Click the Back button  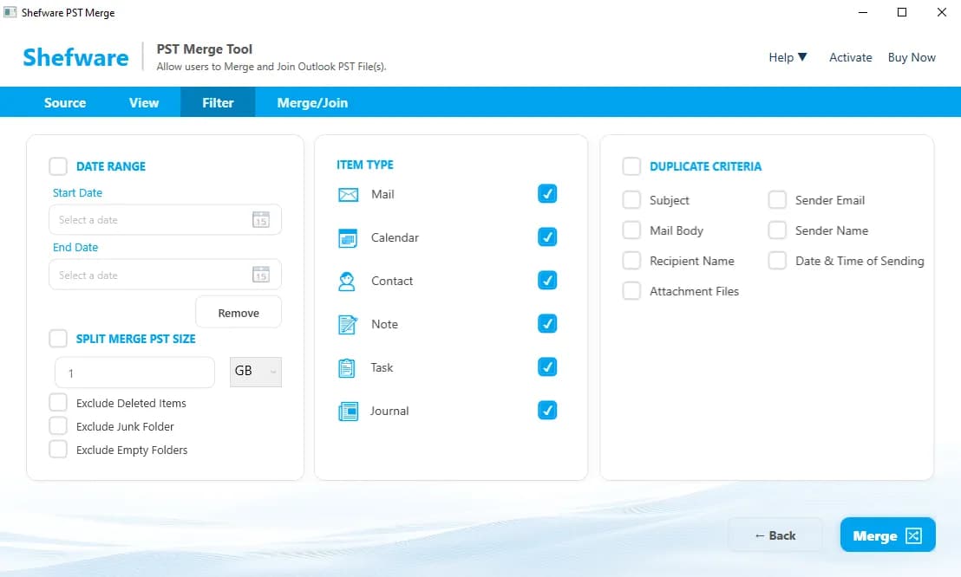tap(775, 535)
